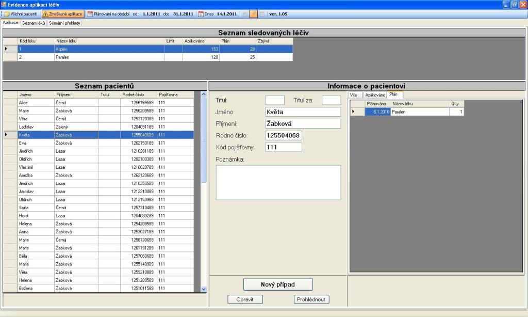The width and height of the screenshot is (528, 317).
Task: Toggle Zmeškané aplikace warning filter
Action: pos(63,14)
